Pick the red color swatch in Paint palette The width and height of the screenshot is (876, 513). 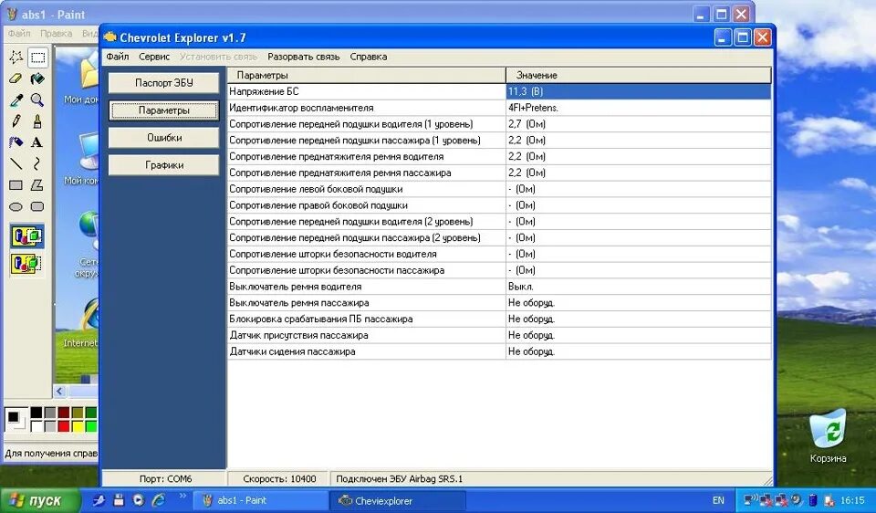pyautogui.click(x=64, y=426)
